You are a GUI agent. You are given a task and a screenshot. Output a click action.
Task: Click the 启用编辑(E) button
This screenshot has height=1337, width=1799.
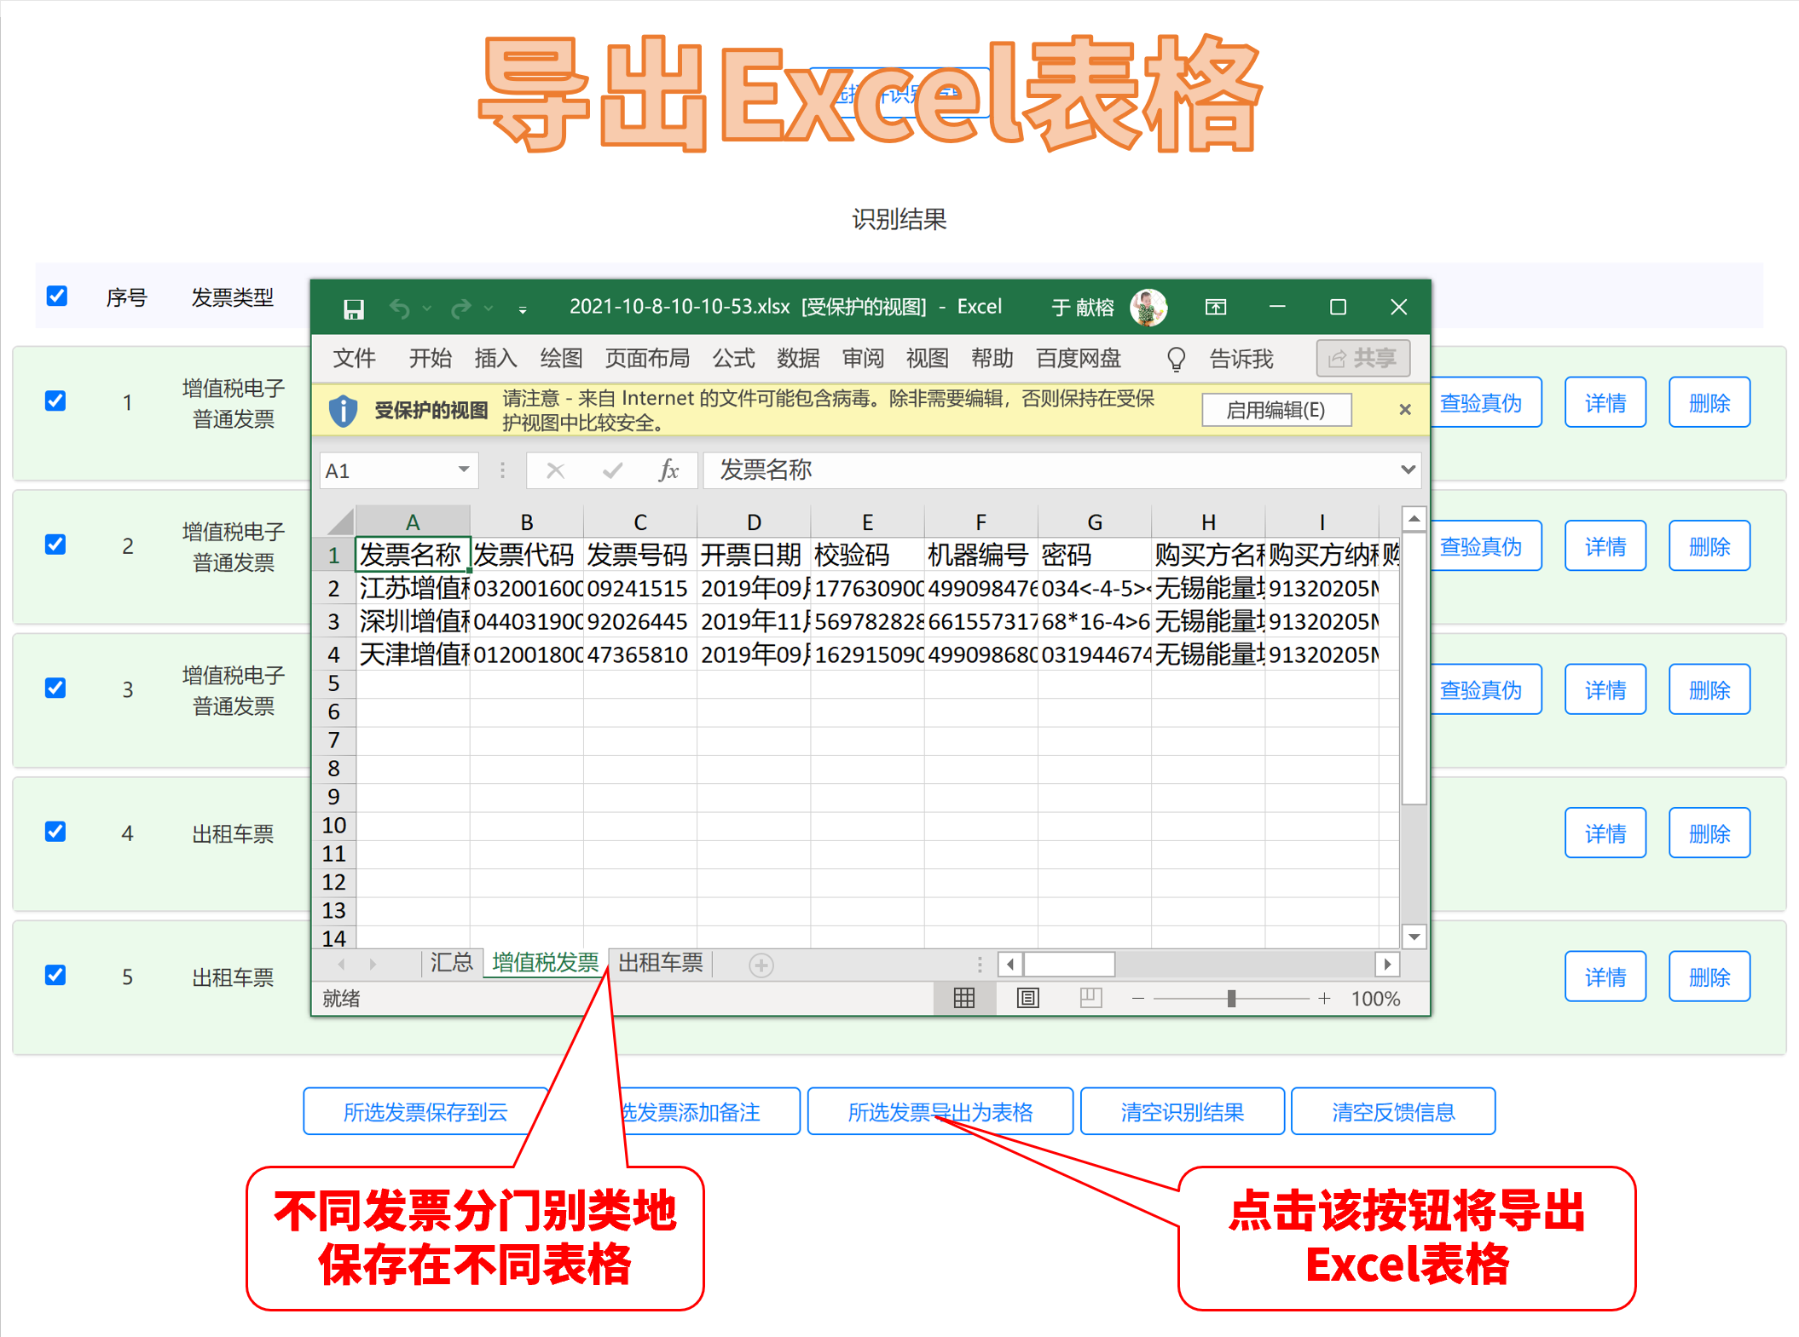tap(1275, 410)
